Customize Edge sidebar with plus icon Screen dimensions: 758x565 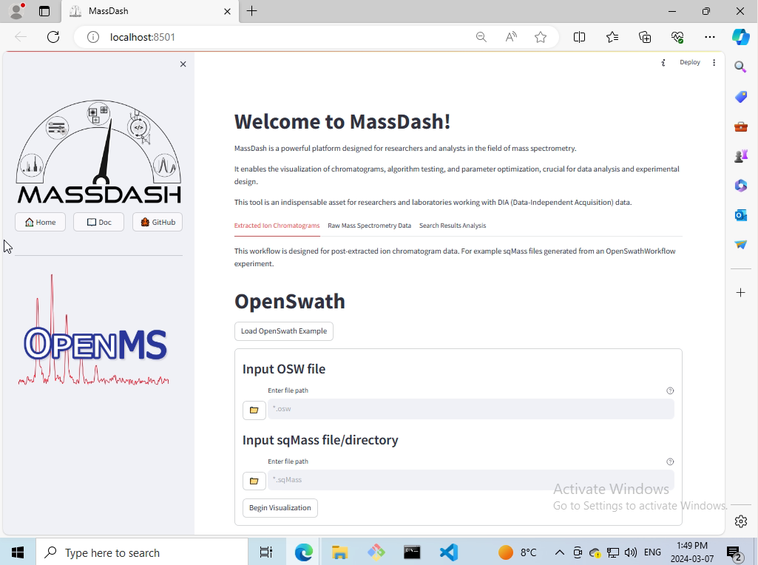tap(740, 292)
